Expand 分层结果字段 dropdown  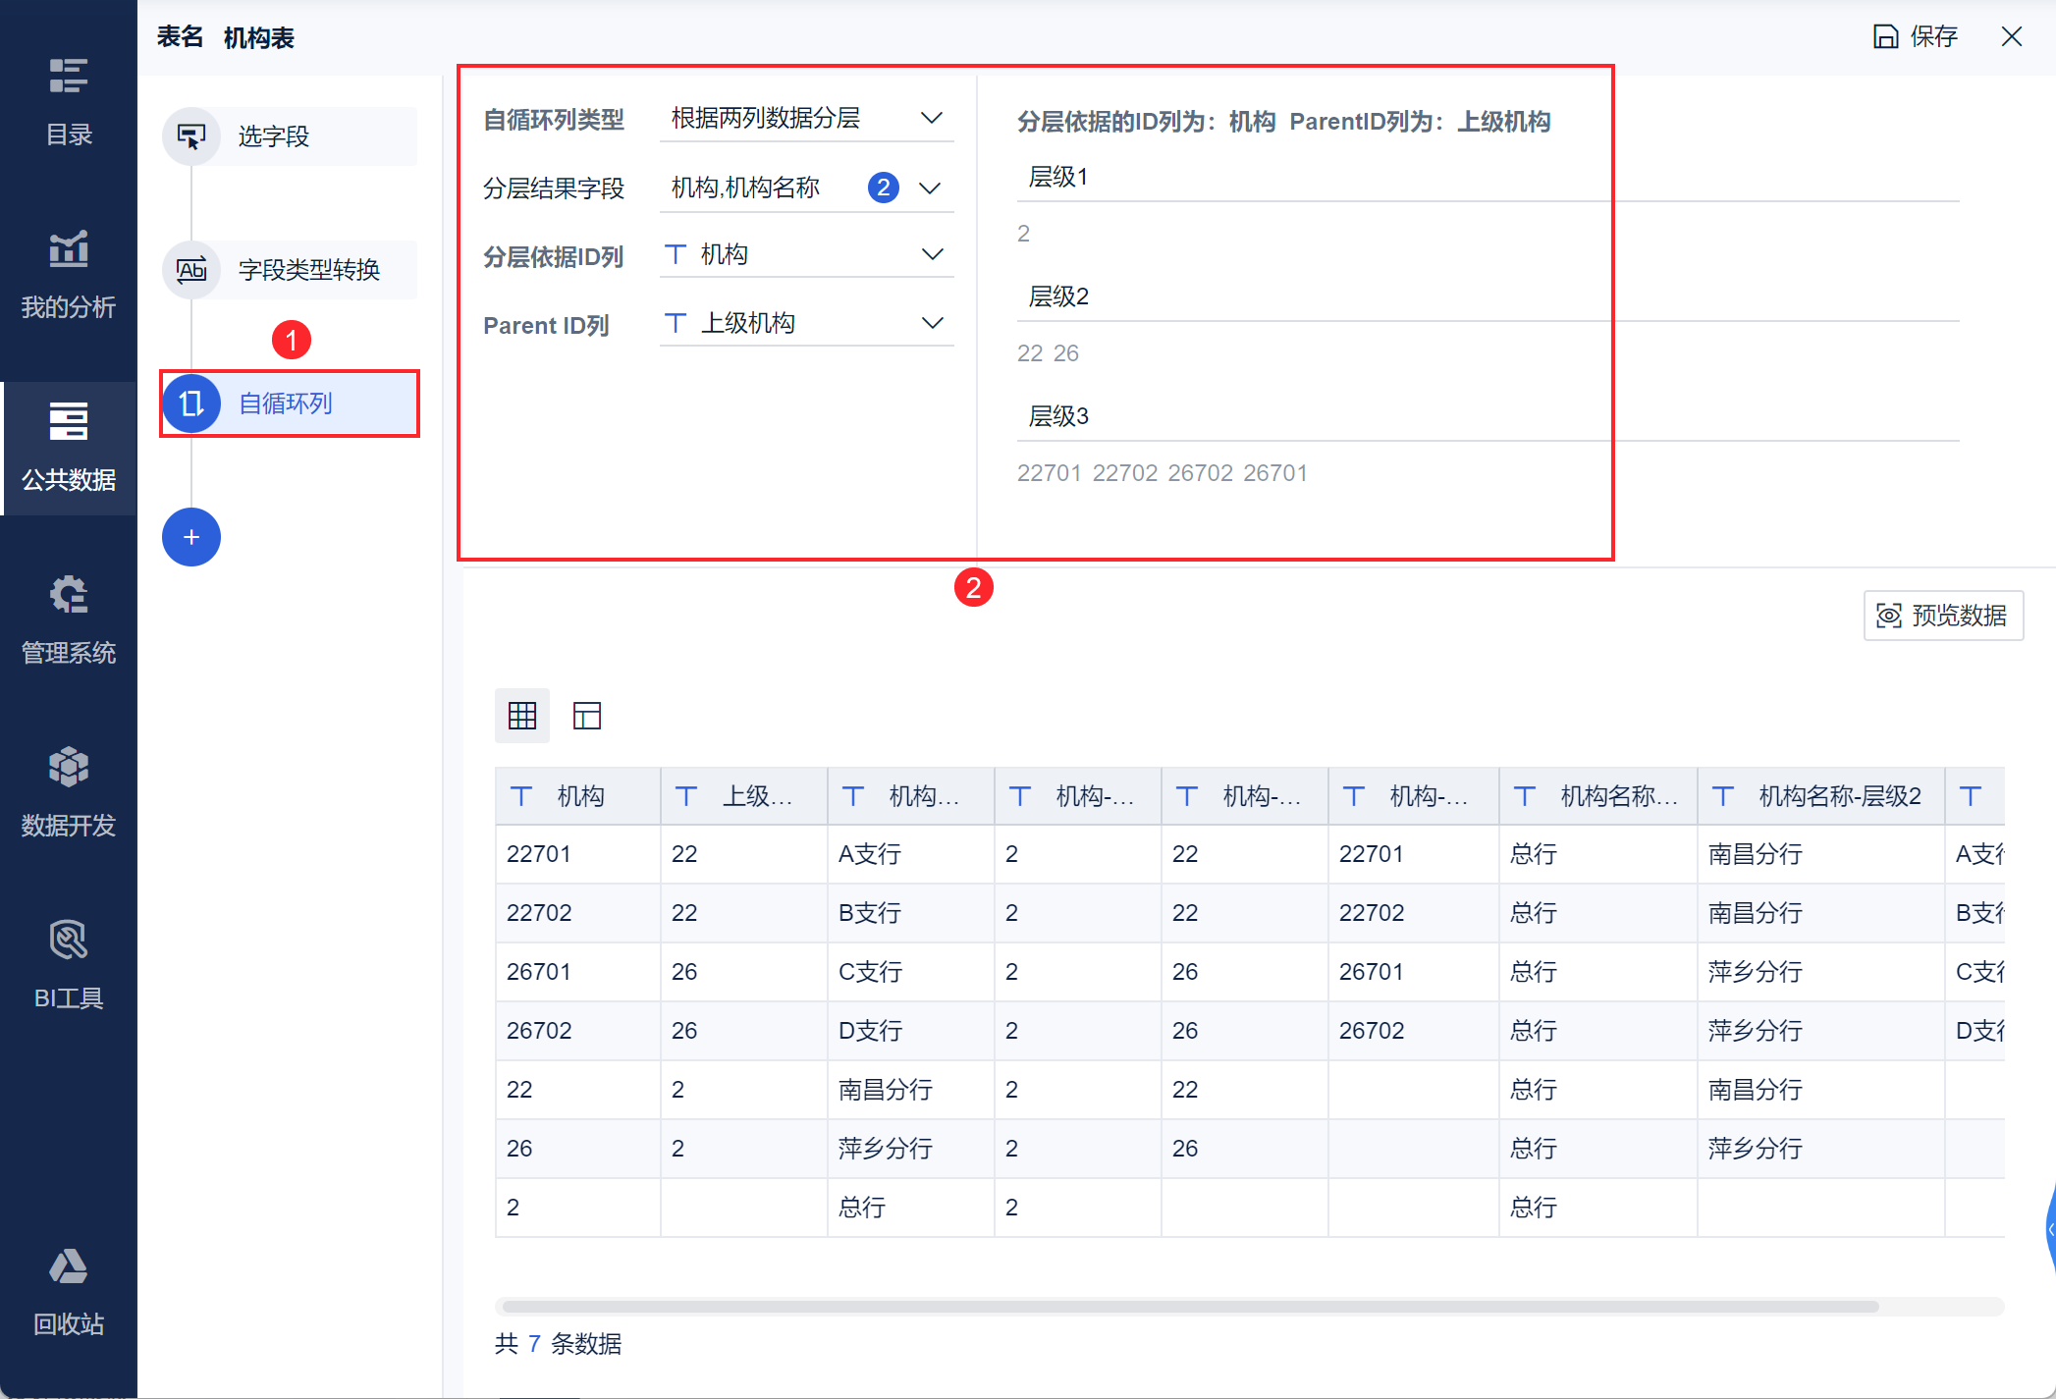coord(805,188)
